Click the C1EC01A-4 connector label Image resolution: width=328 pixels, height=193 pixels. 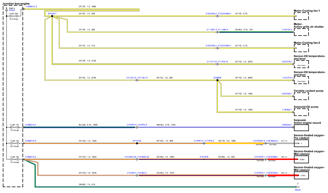[211, 13]
